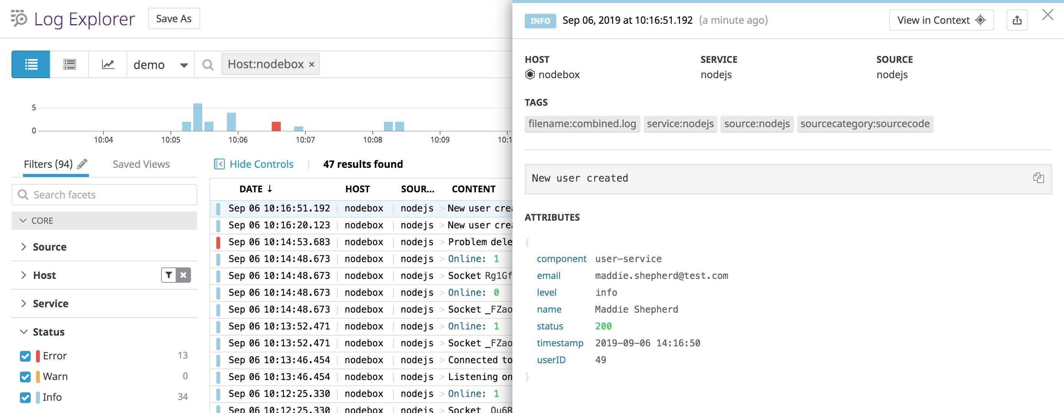Switch to the Saved Views tab

pyautogui.click(x=141, y=164)
